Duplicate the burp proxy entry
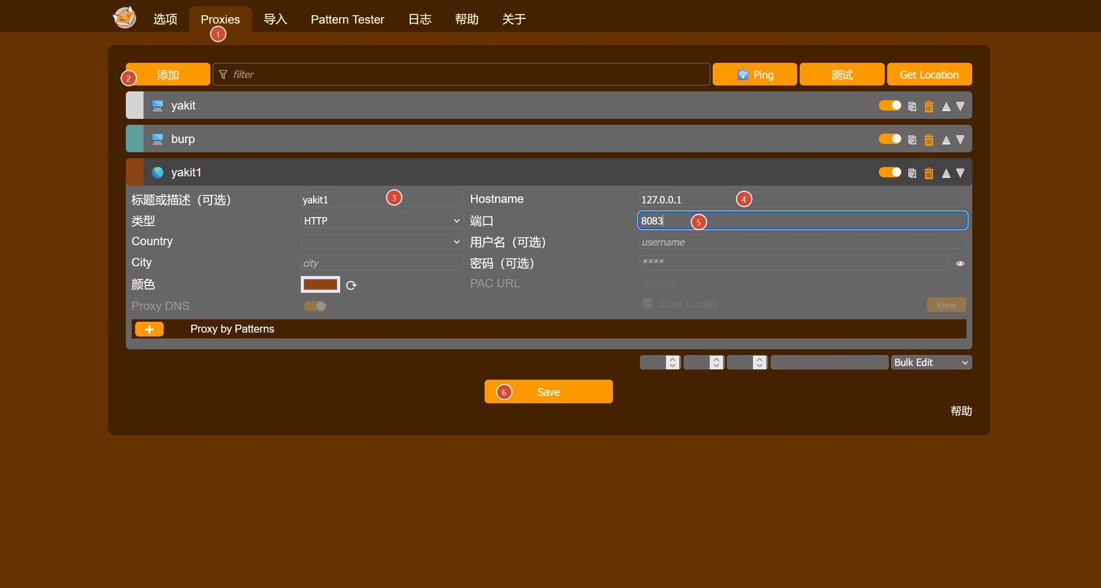The width and height of the screenshot is (1101, 588). [912, 140]
